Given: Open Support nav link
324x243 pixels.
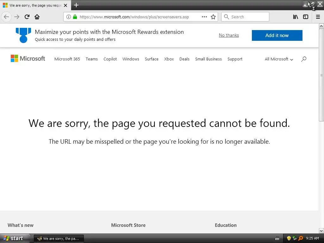Looking at the screenshot, I should (x=235, y=59).
